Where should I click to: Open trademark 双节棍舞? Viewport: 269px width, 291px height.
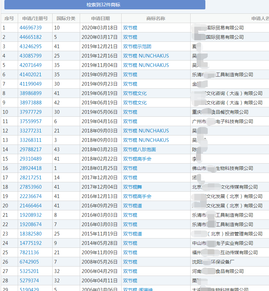(x=132, y=187)
